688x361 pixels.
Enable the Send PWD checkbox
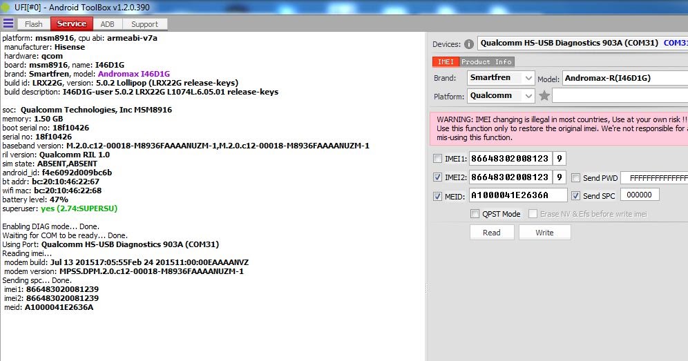click(575, 177)
